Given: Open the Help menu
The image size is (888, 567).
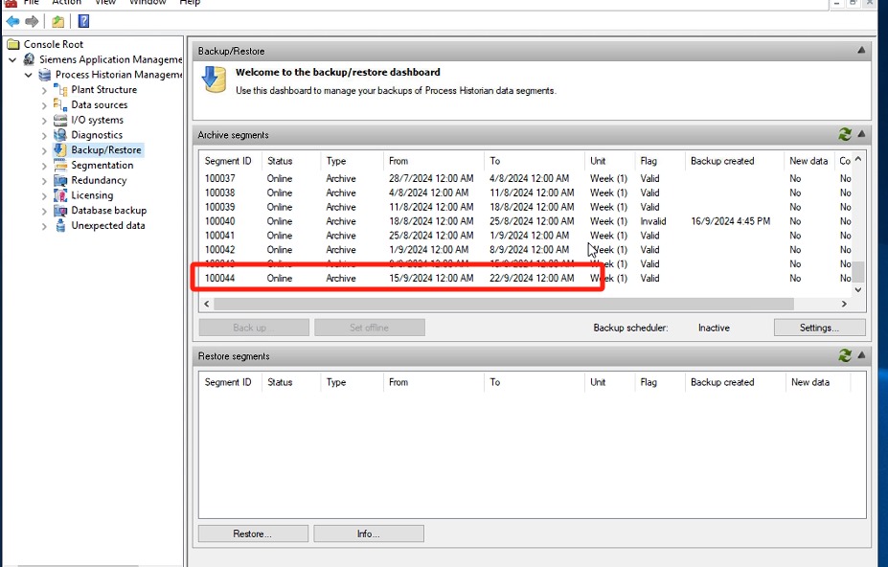Looking at the screenshot, I should (x=190, y=2).
